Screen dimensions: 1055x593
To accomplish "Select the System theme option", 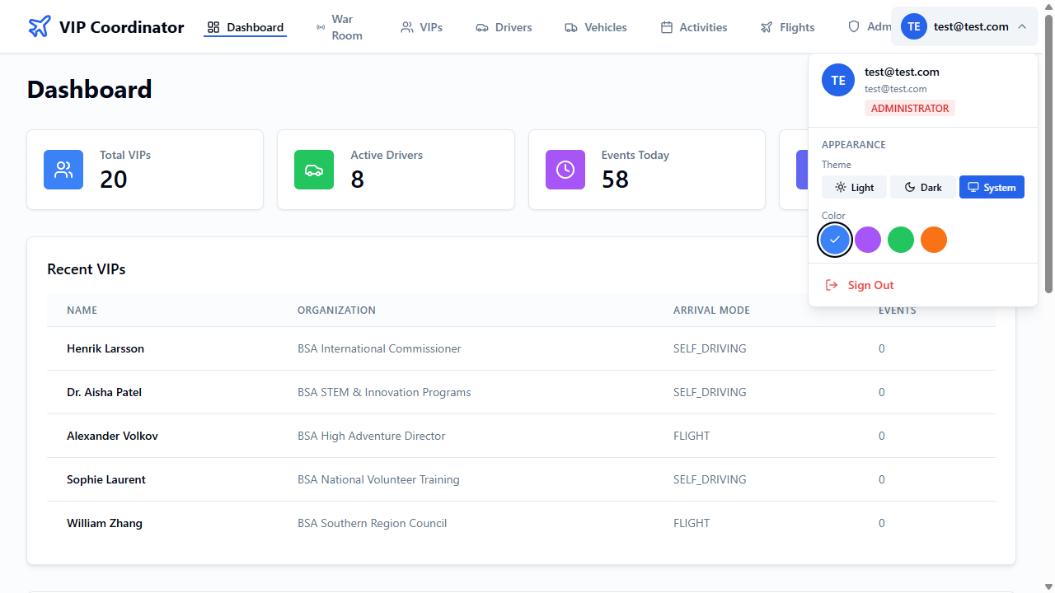I will coord(992,187).
